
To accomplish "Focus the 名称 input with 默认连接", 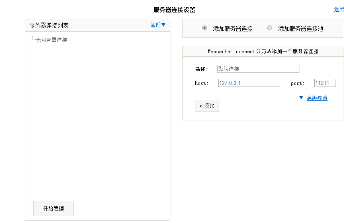I will 258,69.
